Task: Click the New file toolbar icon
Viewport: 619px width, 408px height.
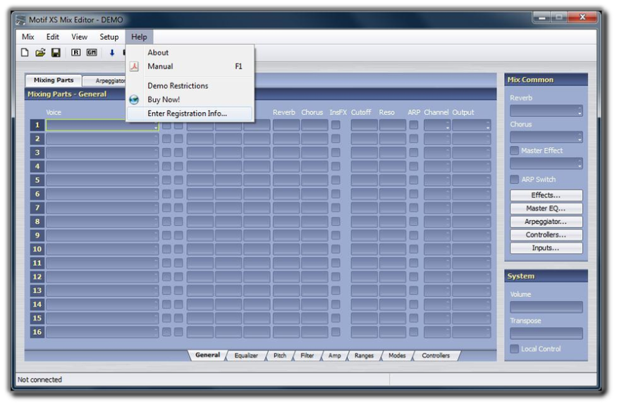Action: tap(25, 52)
